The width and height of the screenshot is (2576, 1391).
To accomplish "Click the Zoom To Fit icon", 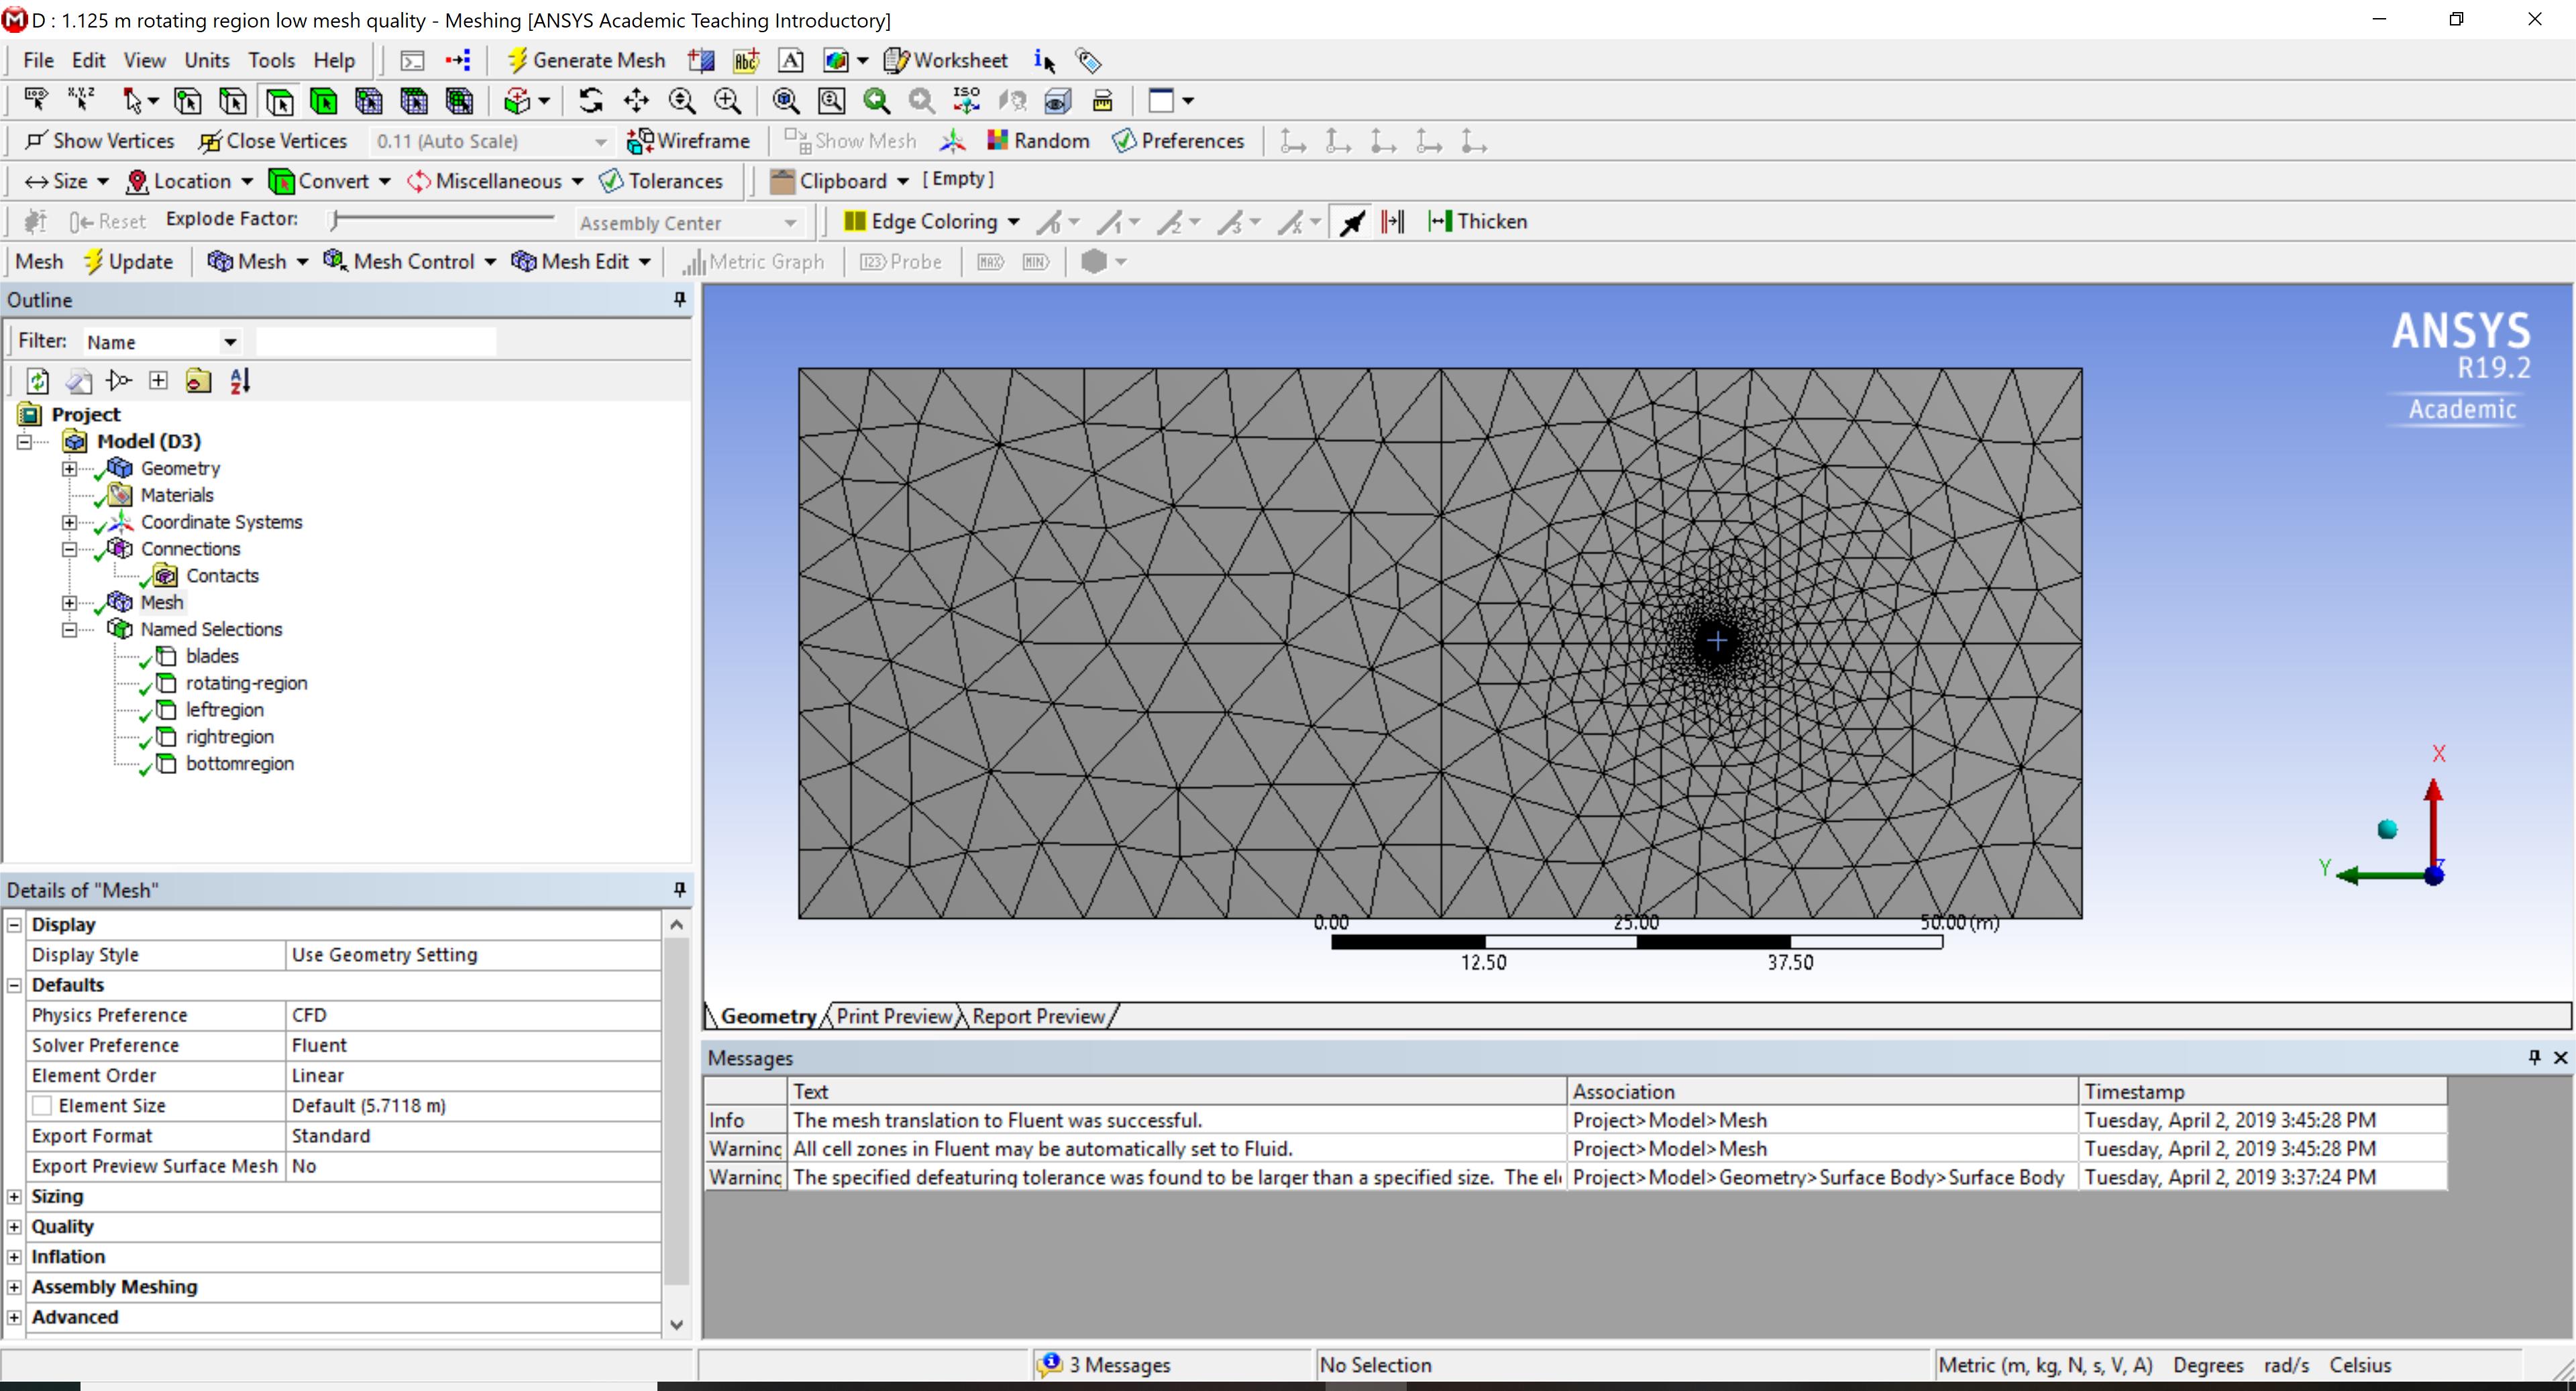I will 786,101.
